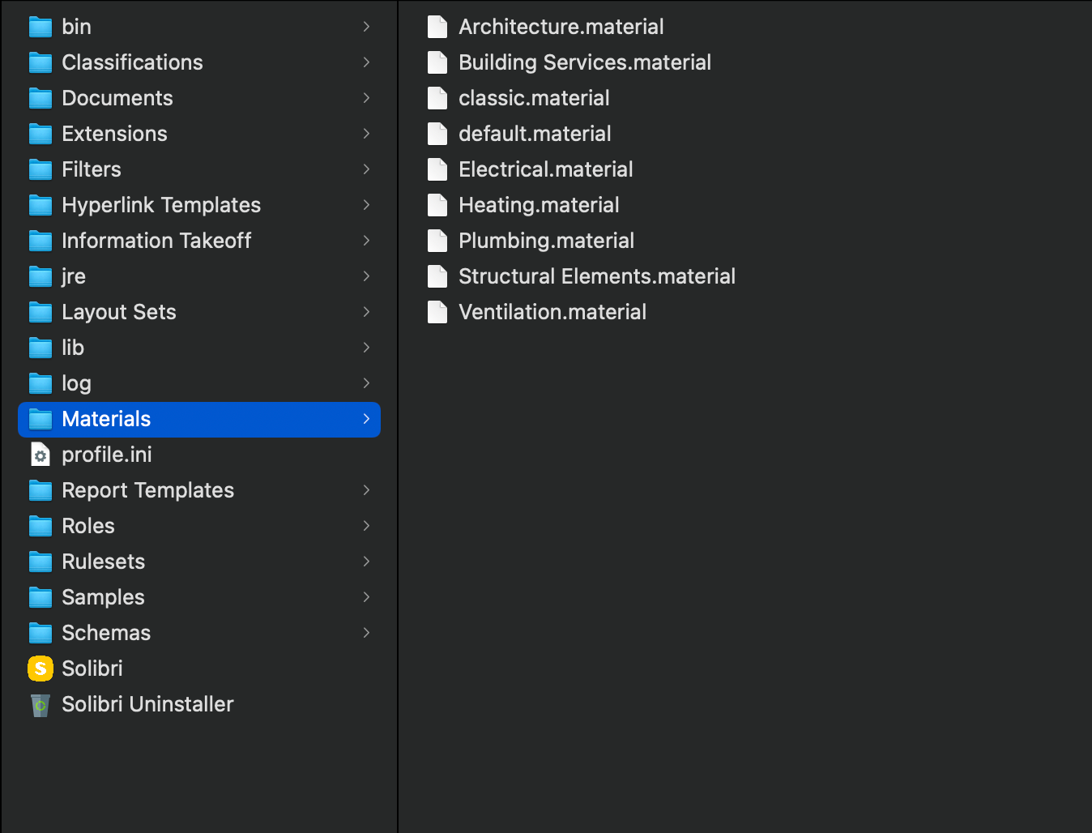The height and width of the screenshot is (833, 1092).
Task: Click the default.material file icon
Action: [x=437, y=134]
